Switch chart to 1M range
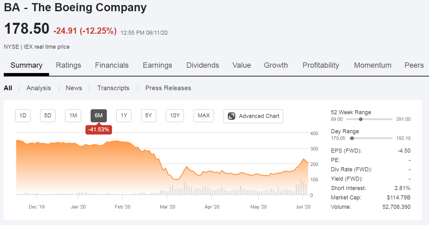The image size is (429, 225). (73, 116)
